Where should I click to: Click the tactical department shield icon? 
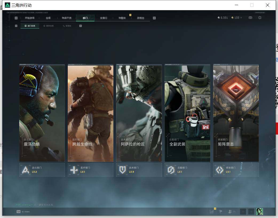click(122, 170)
